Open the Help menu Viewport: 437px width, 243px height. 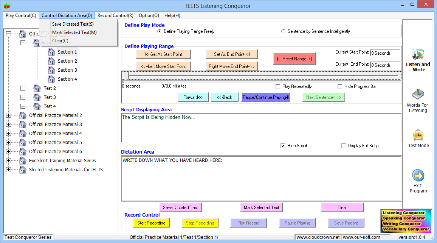172,15
